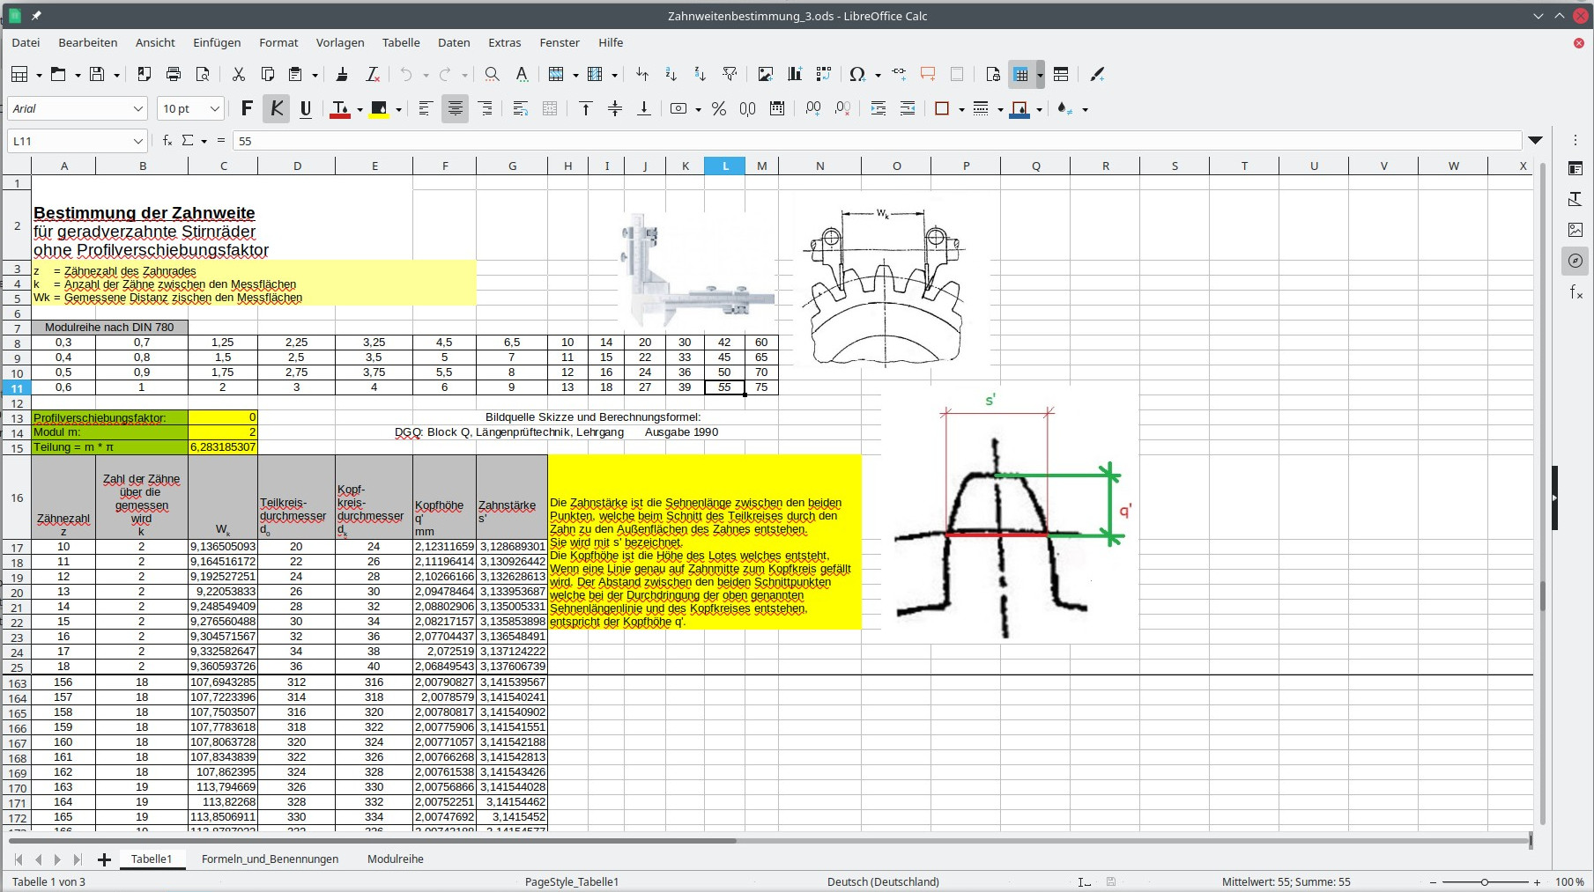Add a decimal place
This screenshot has height=892, width=1594.
(x=813, y=109)
